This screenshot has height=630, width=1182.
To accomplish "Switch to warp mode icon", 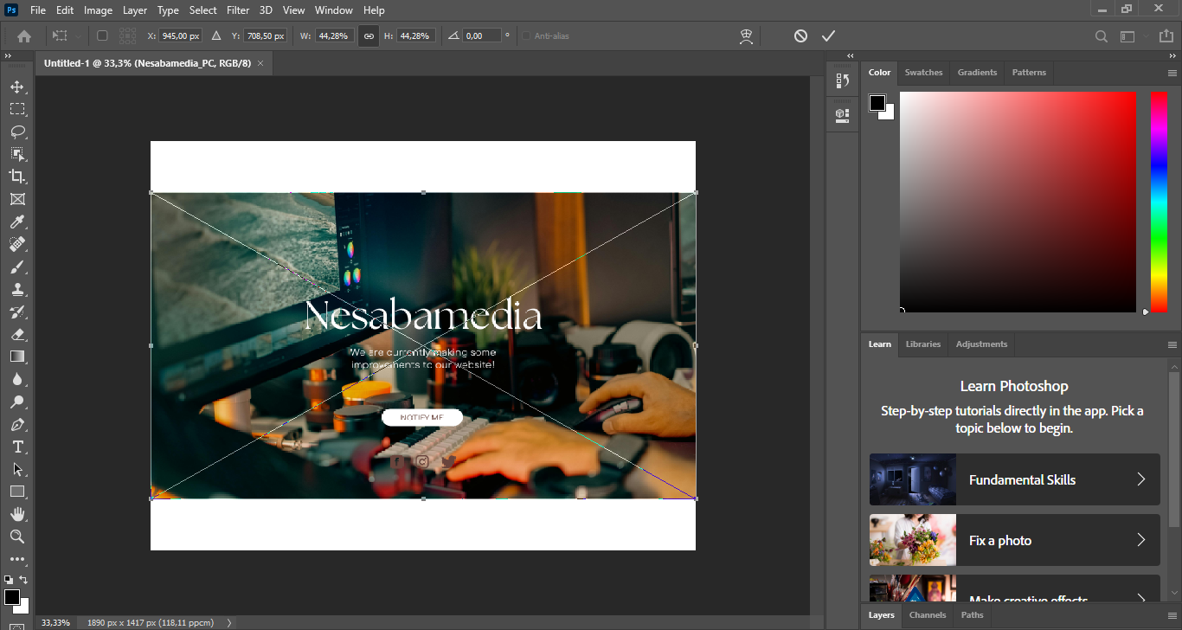I will [x=746, y=35].
